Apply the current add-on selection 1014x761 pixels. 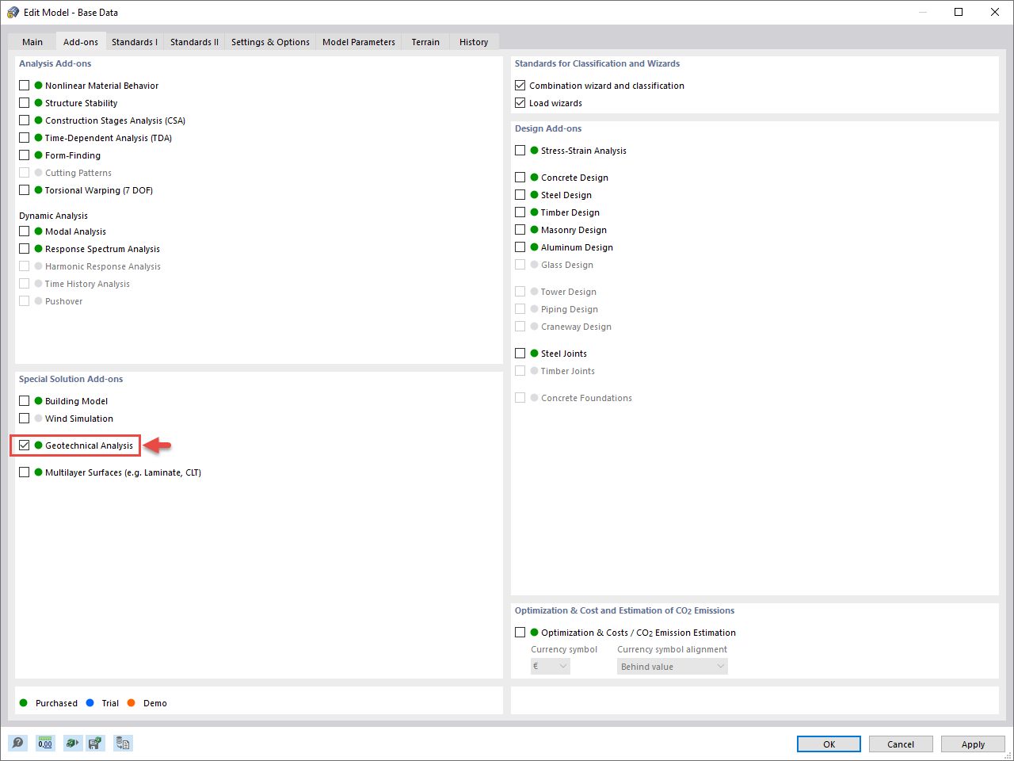click(973, 744)
